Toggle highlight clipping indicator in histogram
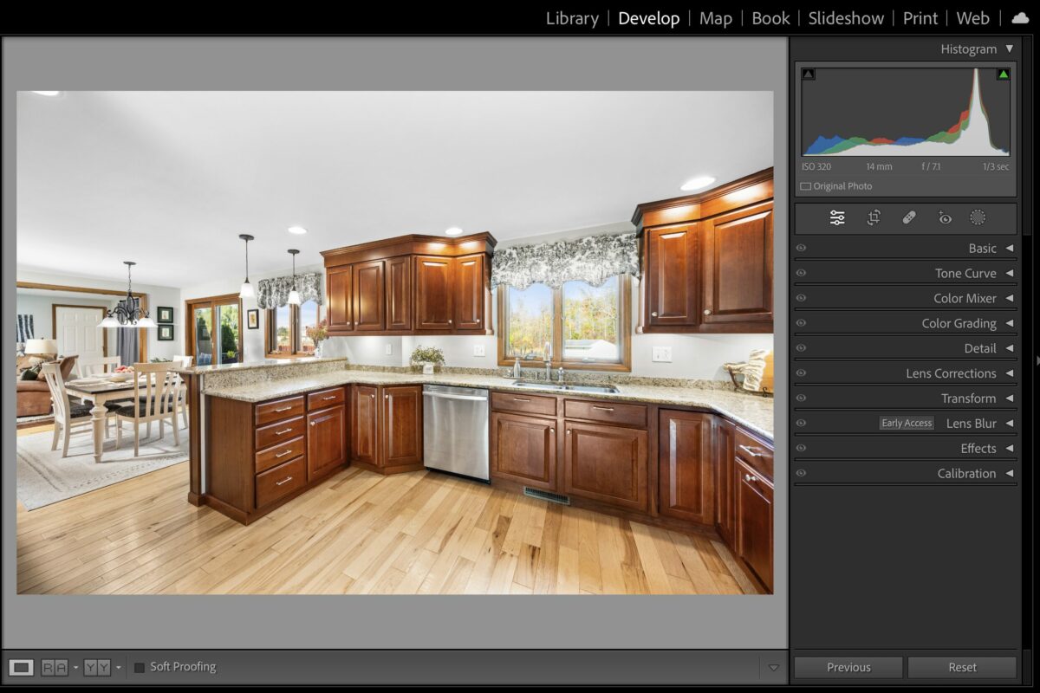The width and height of the screenshot is (1040, 693). tap(1003, 74)
